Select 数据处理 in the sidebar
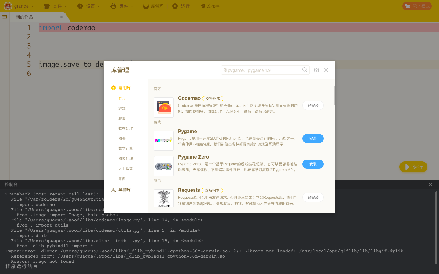This screenshot has height=274, width=439. (x=126, y=128)
